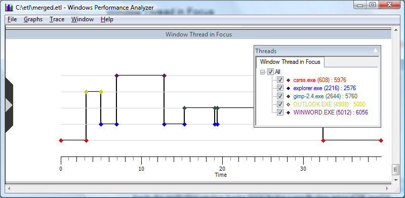Click the red csrss marker near time 32
405x198 pixels.
323,141
